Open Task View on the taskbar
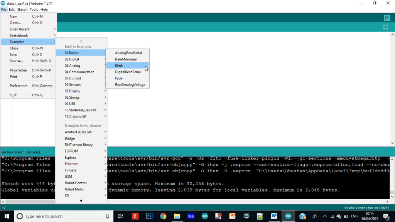This screenshot has height=222, width=395. point(120,216)
